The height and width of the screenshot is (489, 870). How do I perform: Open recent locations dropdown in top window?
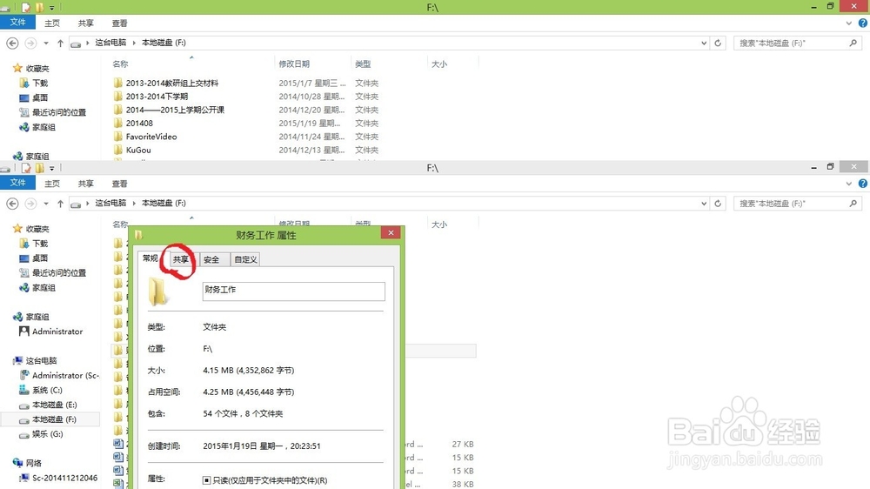tap(46, 43)
